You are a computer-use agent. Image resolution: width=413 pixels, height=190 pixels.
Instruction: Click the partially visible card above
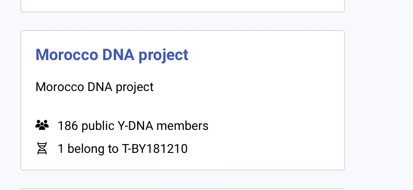click(x=182, y=5)
